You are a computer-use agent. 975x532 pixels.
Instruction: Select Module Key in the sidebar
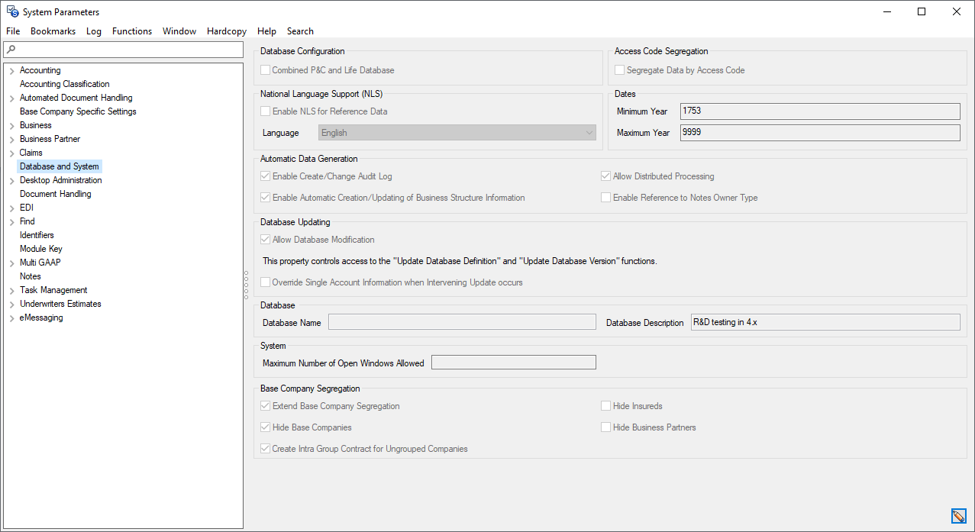click(40, 248)
